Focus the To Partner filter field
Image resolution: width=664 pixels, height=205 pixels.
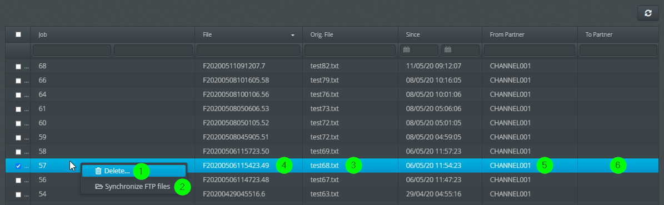pyautogui.click(x=618, y=50)
